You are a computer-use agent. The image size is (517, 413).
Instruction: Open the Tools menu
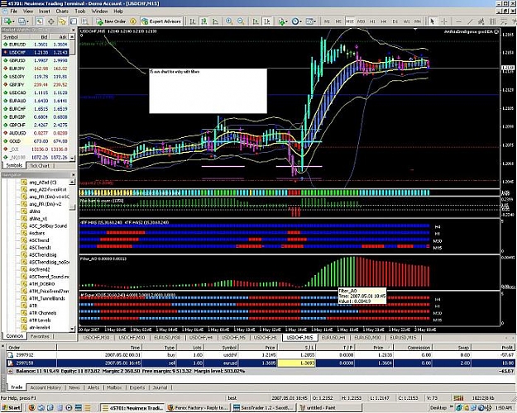coord(80,12)
